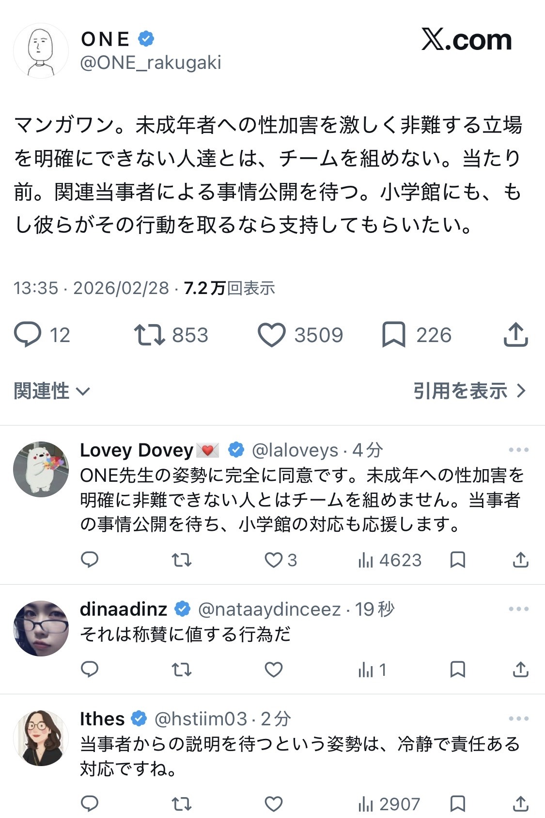
Task: Like ONE's main post
Action: point(271,335)
